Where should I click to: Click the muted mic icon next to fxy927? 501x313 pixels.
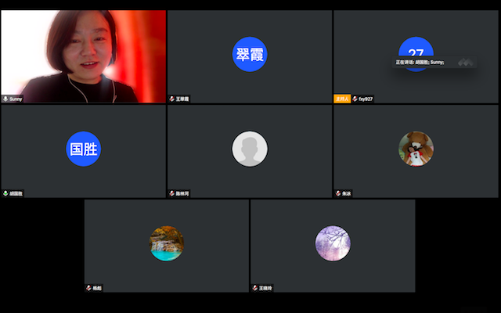[x=355, y=99]
